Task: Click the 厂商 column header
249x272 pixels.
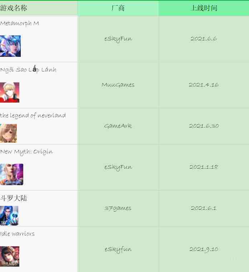Action: (x=118, y=8)
